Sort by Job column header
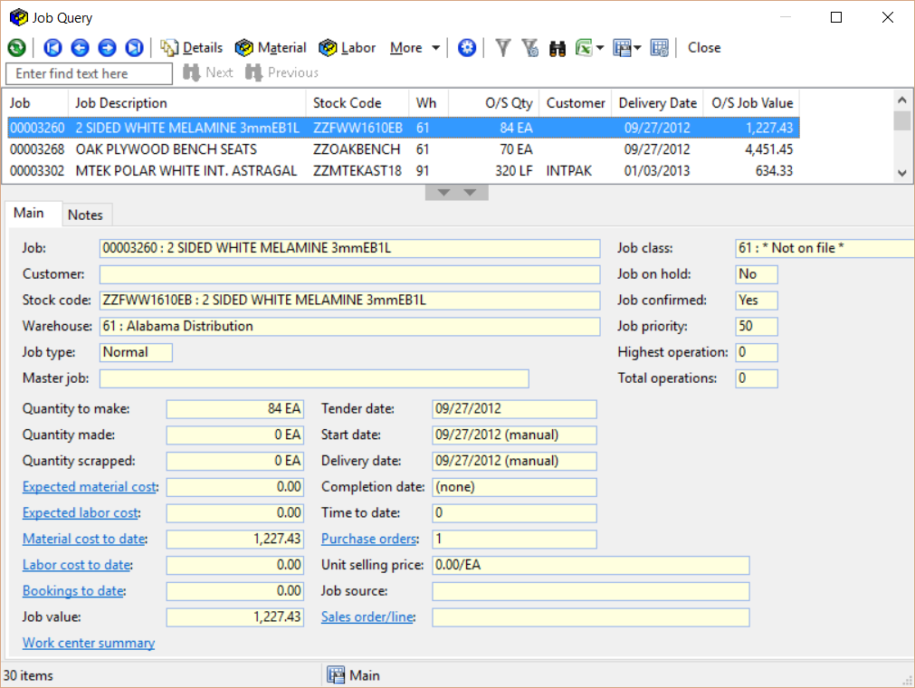This screenshot has width=915, height=688. tap(35, 103)
